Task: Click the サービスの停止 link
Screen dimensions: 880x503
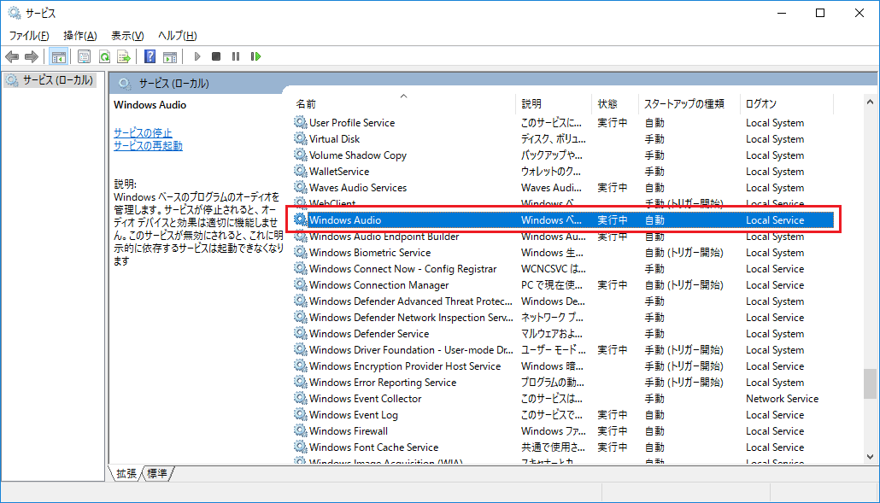Action: point(143,133)
